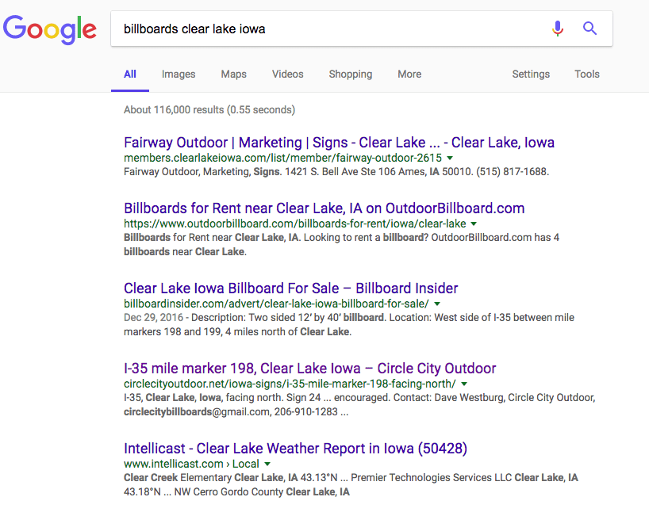Open the Shopping tab
Screen dimensions: 649x516
click(x=351, y=74)
